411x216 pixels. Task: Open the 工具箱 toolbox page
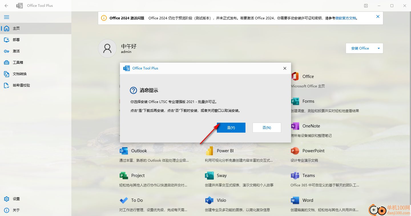point(36,63)
